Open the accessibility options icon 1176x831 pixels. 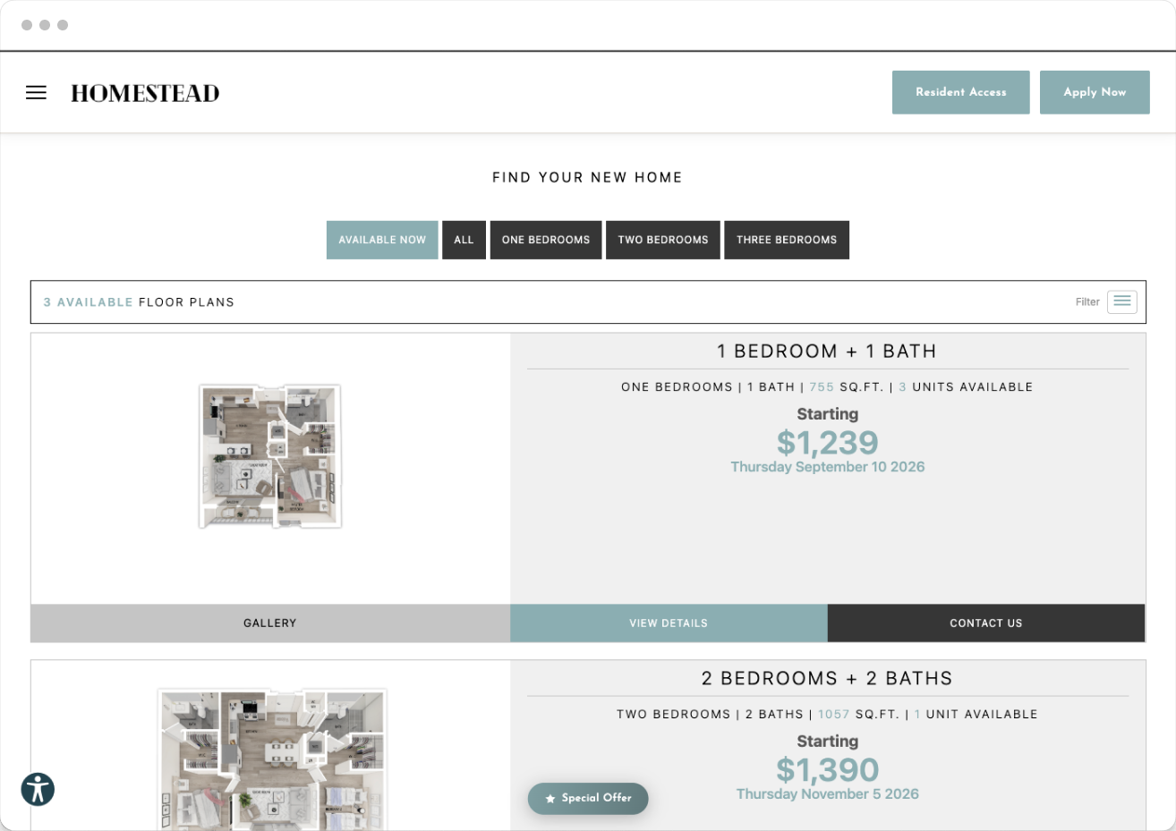point(38,789)
